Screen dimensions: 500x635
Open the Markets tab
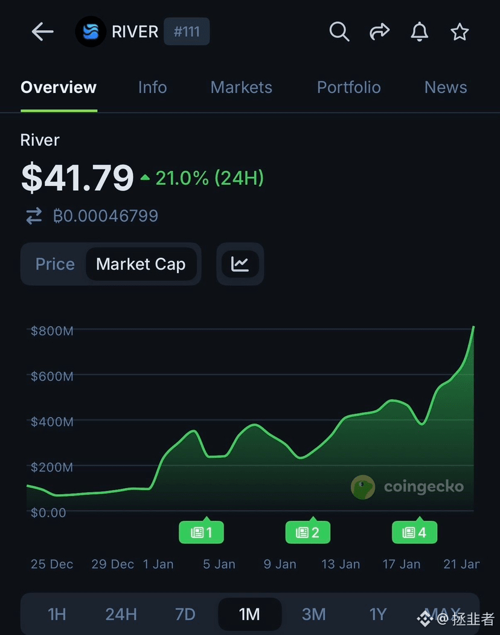(241, 88)
